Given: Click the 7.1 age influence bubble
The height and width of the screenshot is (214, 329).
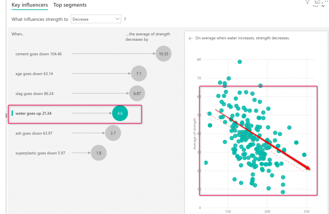Looking at the screenshot, I should [139, 74].
